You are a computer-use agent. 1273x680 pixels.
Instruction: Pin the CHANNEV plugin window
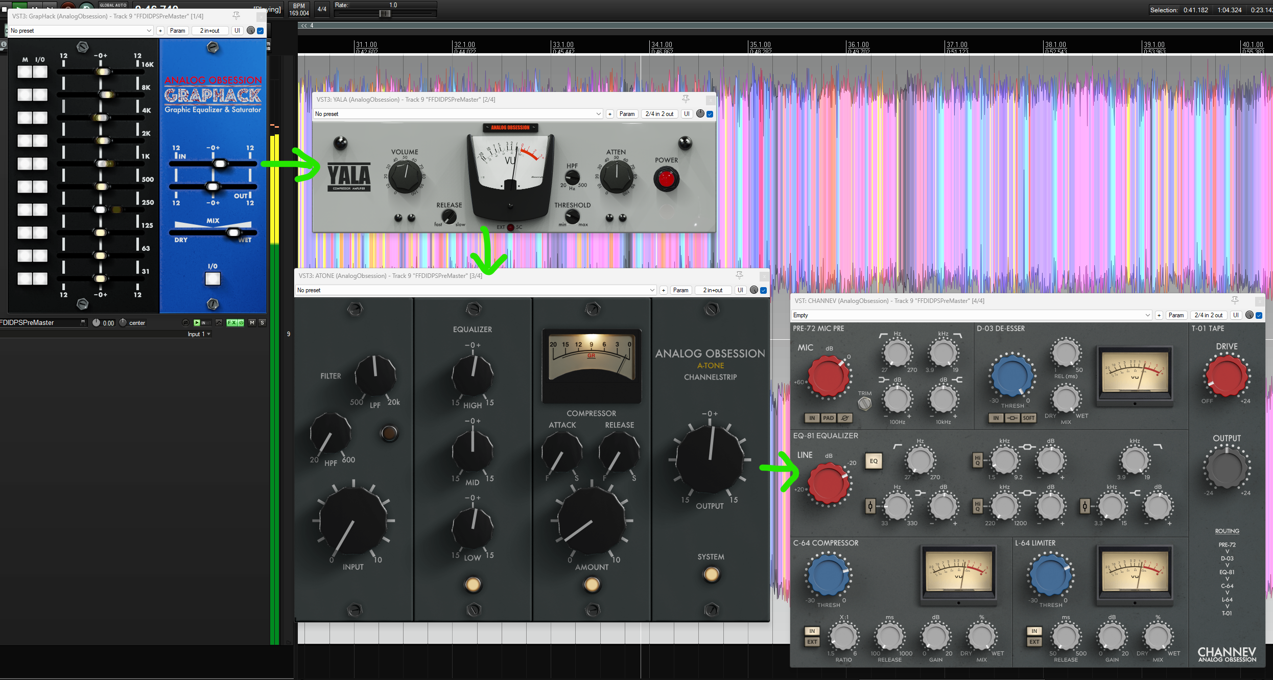(x=1234, y=300)
